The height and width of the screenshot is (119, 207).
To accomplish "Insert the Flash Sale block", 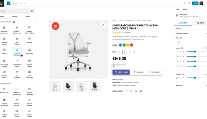I will click(29, 51).
